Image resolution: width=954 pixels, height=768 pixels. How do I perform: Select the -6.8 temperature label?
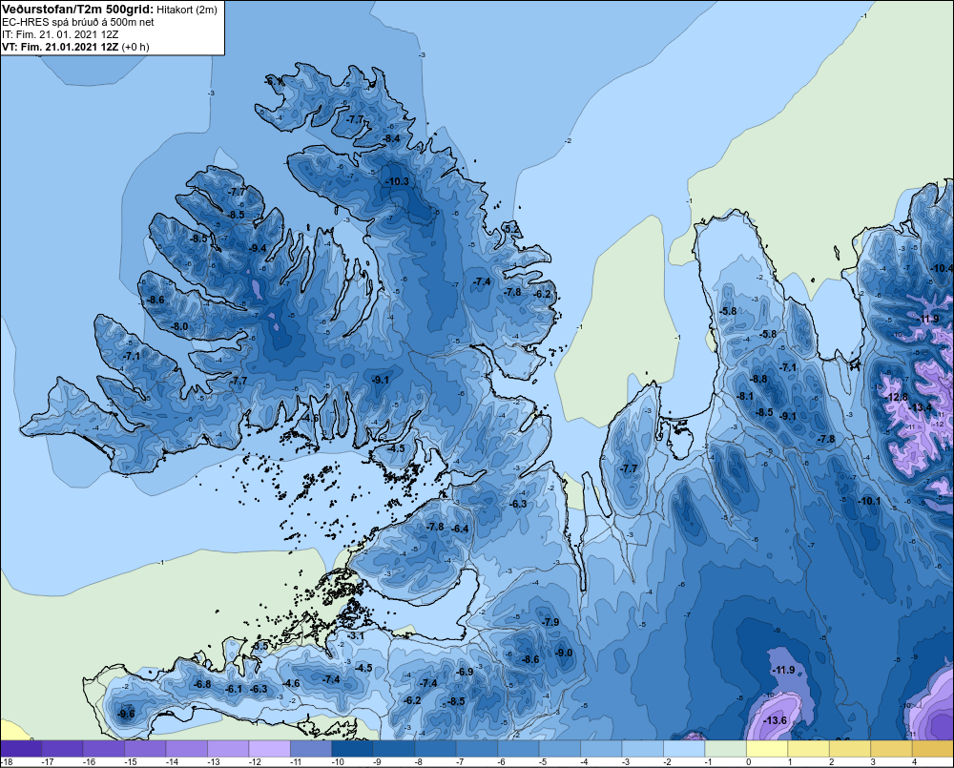pyautogui.click(x=202, y=684)
